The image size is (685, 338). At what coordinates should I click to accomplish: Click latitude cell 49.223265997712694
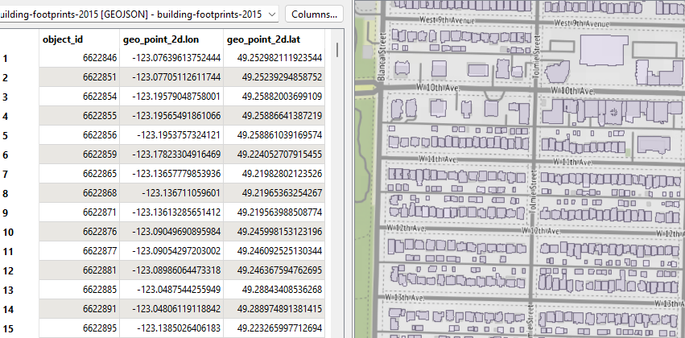point(274,328)
